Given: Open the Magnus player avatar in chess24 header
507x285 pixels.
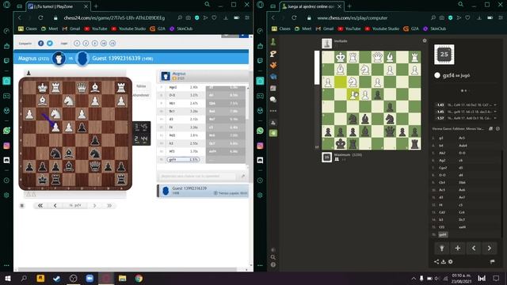Looking at the screenshot, I should pyautogui.click(x=59, y=59).
